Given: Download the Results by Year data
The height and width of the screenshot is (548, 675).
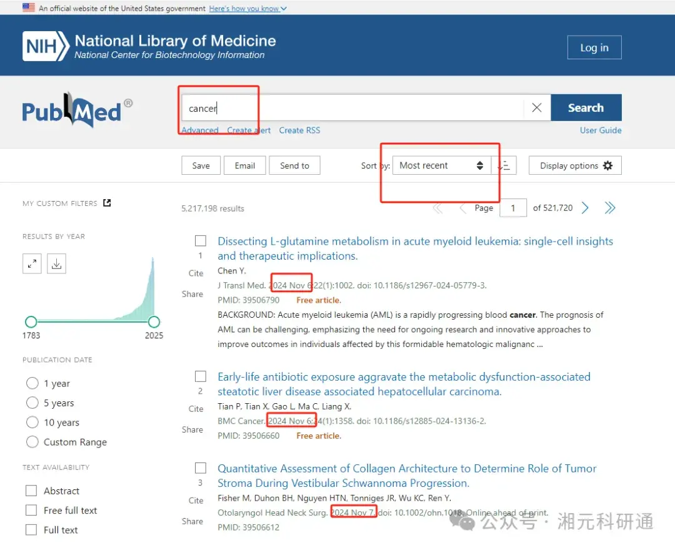Looking at the screenshot, I should (56, 263).
